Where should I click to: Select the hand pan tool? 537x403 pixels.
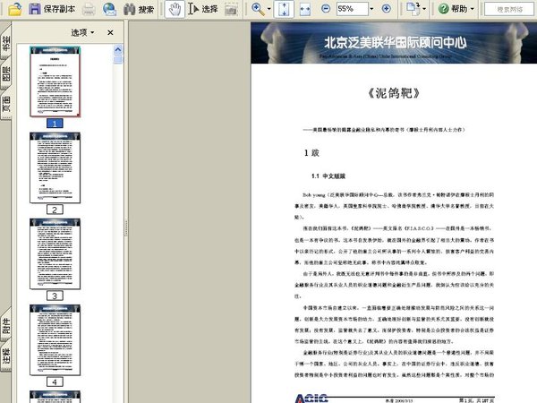(x=175, y=9)
